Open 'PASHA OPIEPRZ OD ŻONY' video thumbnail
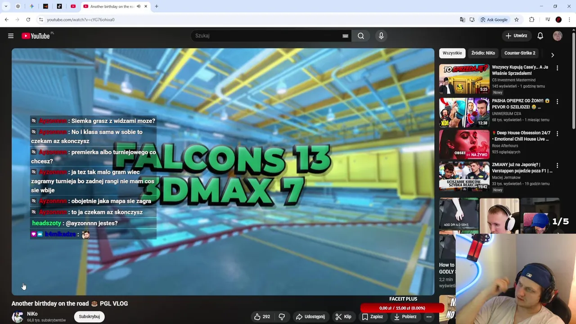This screenshot has height=324, width=576. [x=464, y=112]
